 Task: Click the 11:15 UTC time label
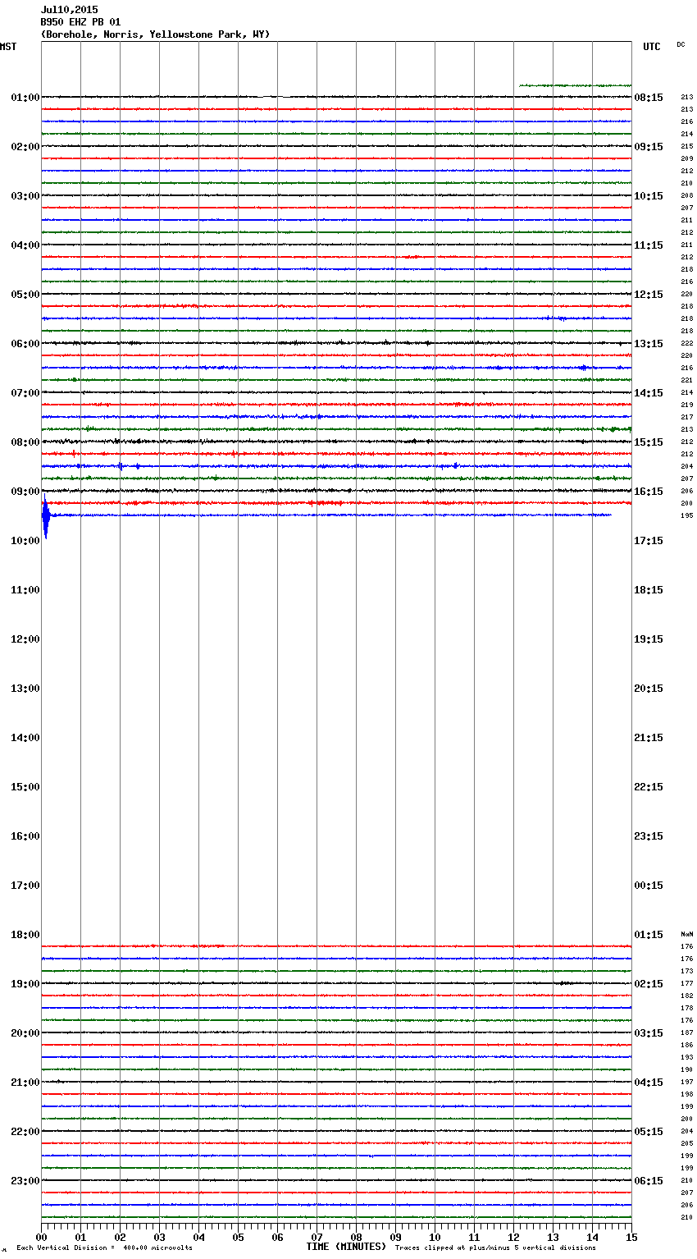click(x=649, y=245)
